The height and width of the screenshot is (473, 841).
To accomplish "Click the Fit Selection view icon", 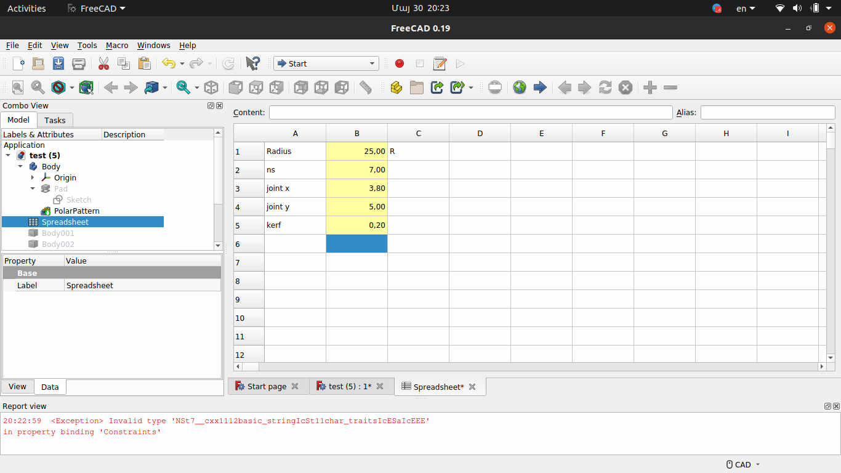I will [38, 87].
